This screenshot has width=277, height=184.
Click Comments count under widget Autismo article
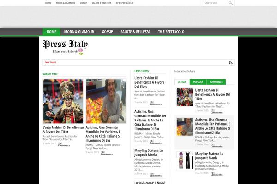(107, 153)
